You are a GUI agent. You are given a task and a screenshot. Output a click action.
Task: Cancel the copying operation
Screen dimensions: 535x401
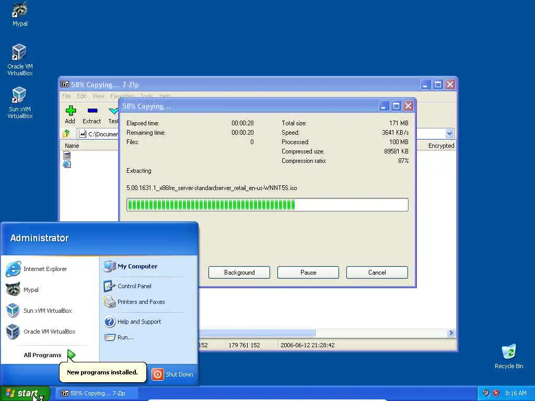[377, 273]
